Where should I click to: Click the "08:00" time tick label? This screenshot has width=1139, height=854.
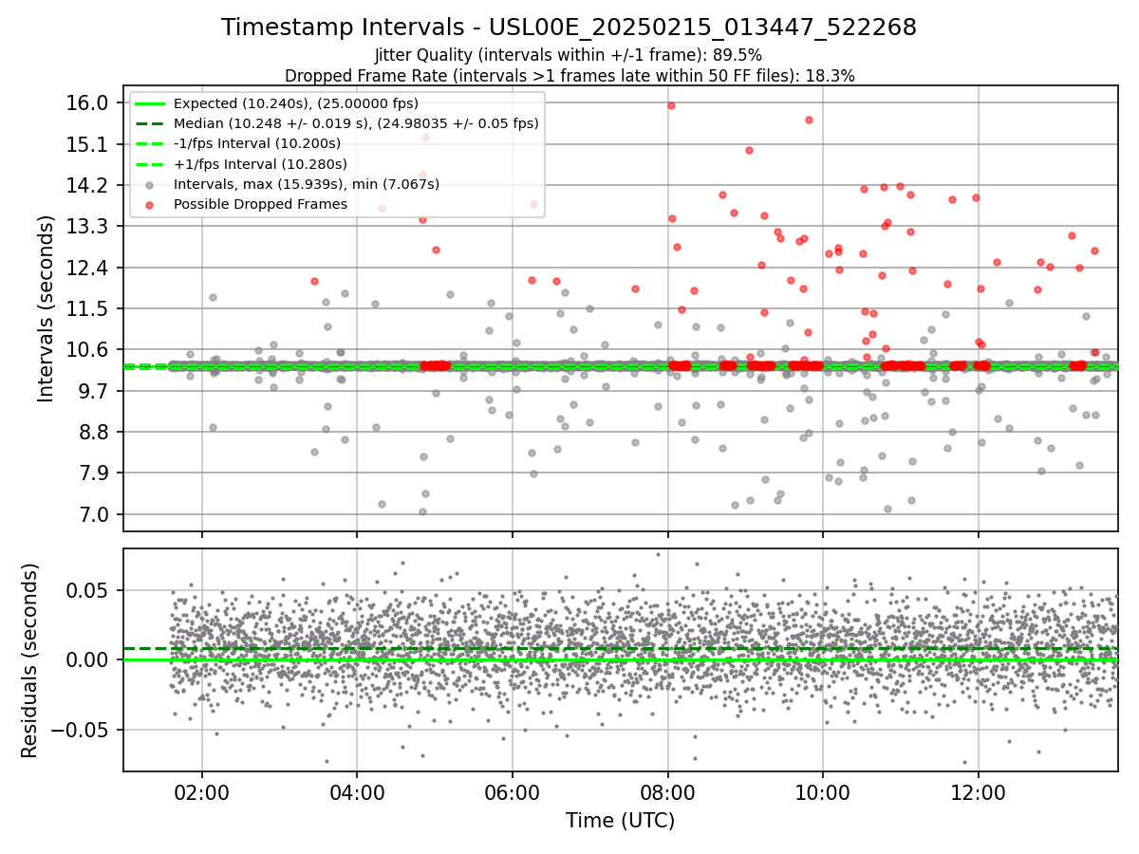(667, 791)
